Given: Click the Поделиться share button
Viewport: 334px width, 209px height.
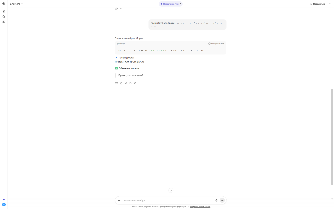Looking at the screenshot, I should 317,4.
